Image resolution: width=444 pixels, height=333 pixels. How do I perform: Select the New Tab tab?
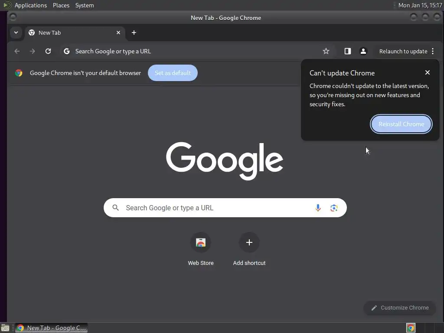coord(75,33)
